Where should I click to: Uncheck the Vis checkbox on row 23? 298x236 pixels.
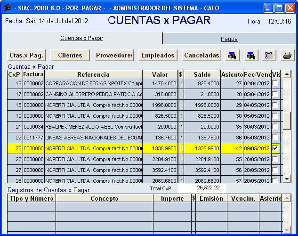pyautogui.click(x=275, y=148)
